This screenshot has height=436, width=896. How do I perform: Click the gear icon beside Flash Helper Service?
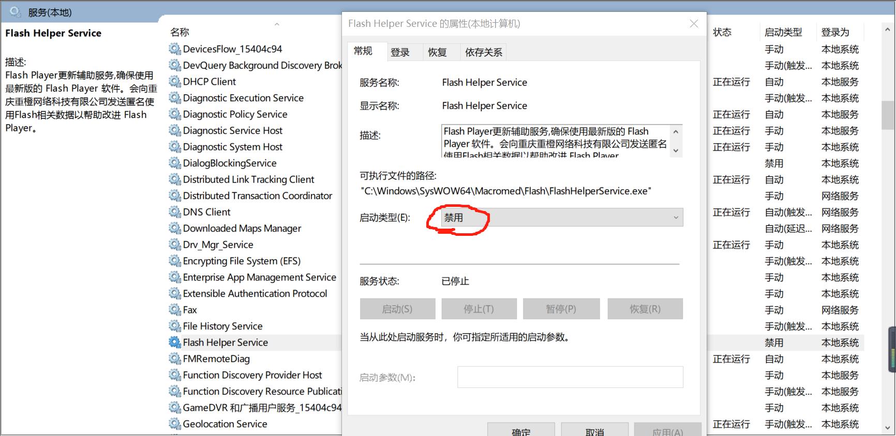coord(175,342)
